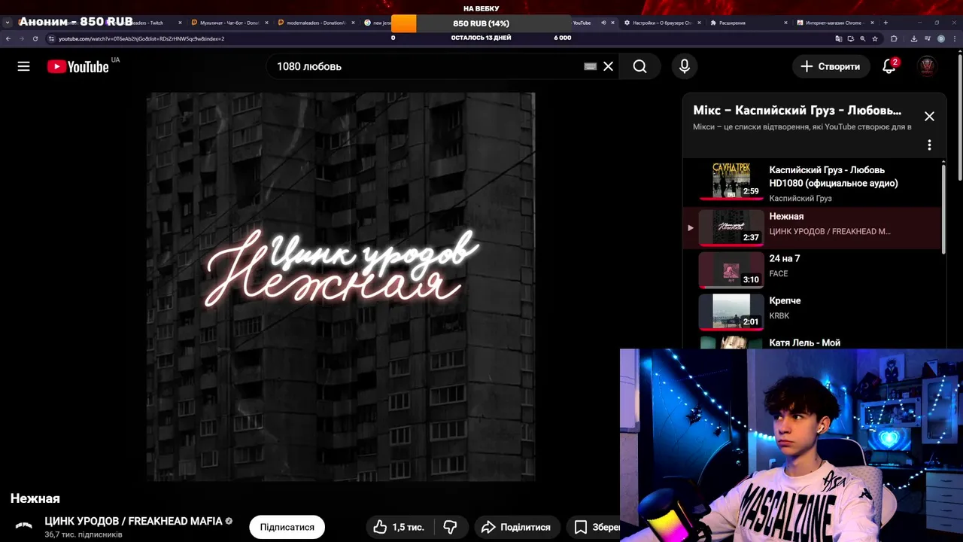Switch to the Twitch browser tab

[144, 23]
